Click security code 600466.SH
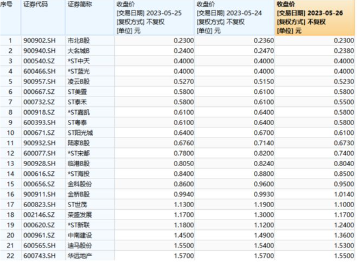The width and height of the screenshot is (357, 264). pos(39,71)
